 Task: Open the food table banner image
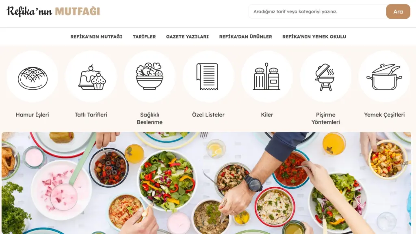[x=206, y=183]
